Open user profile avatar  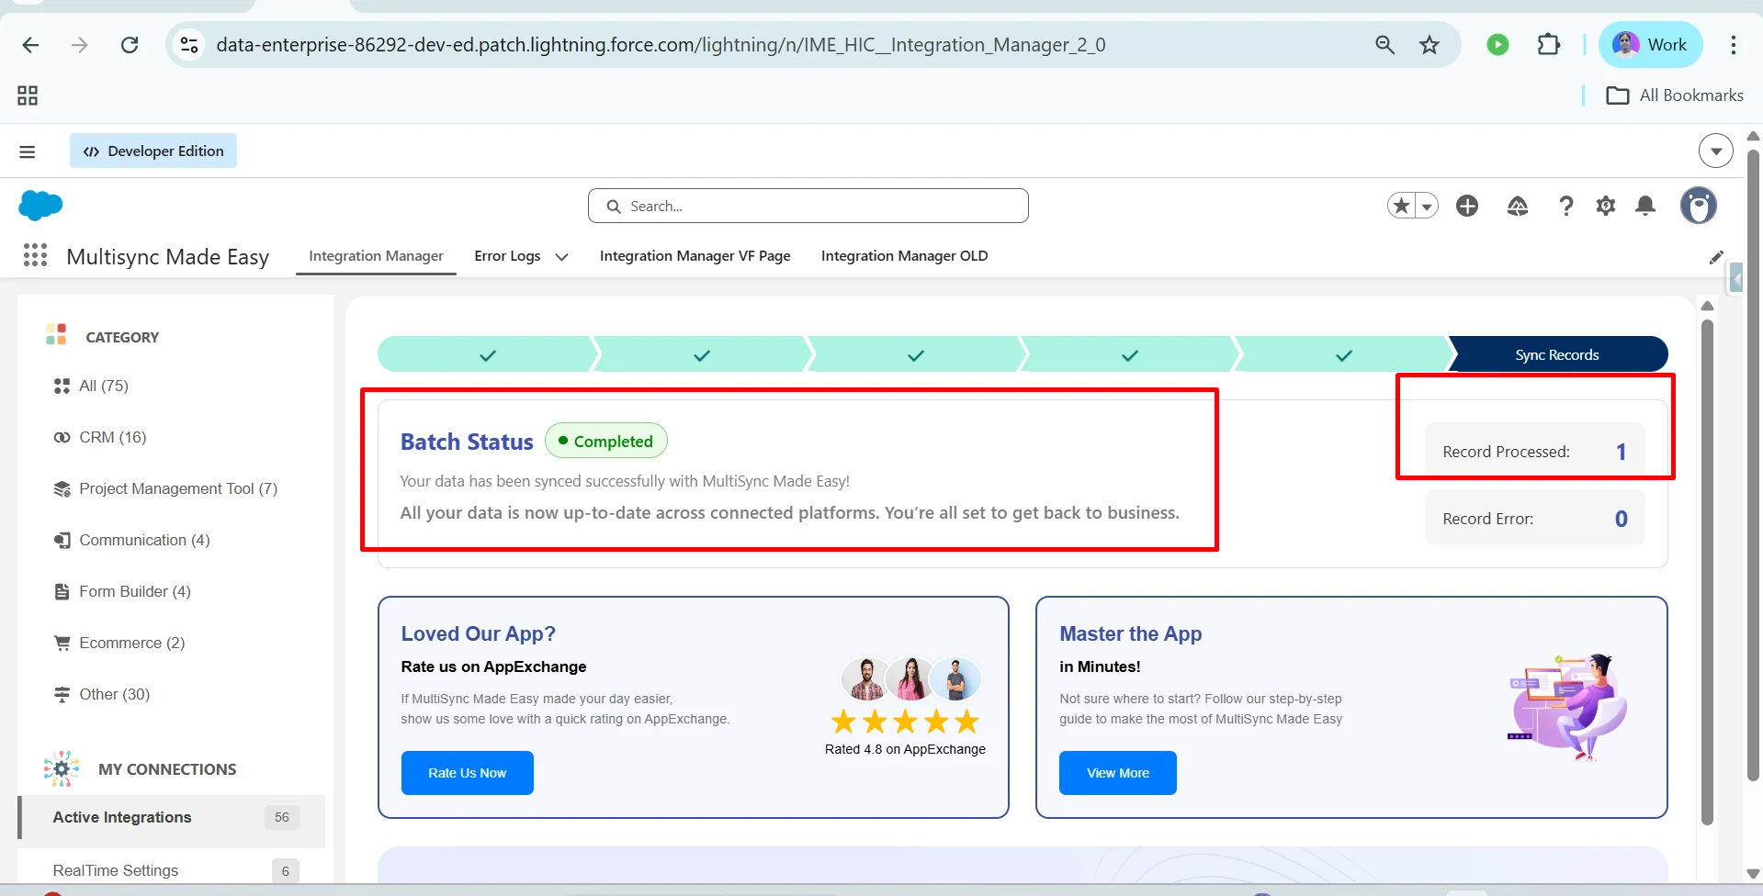1698,206
